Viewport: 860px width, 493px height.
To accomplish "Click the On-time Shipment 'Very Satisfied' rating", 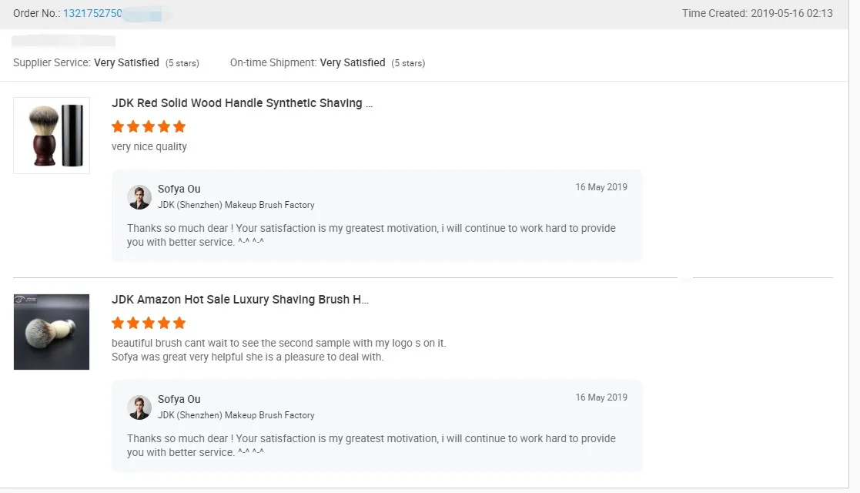I will pyautogui.click(x=352, y=63).
